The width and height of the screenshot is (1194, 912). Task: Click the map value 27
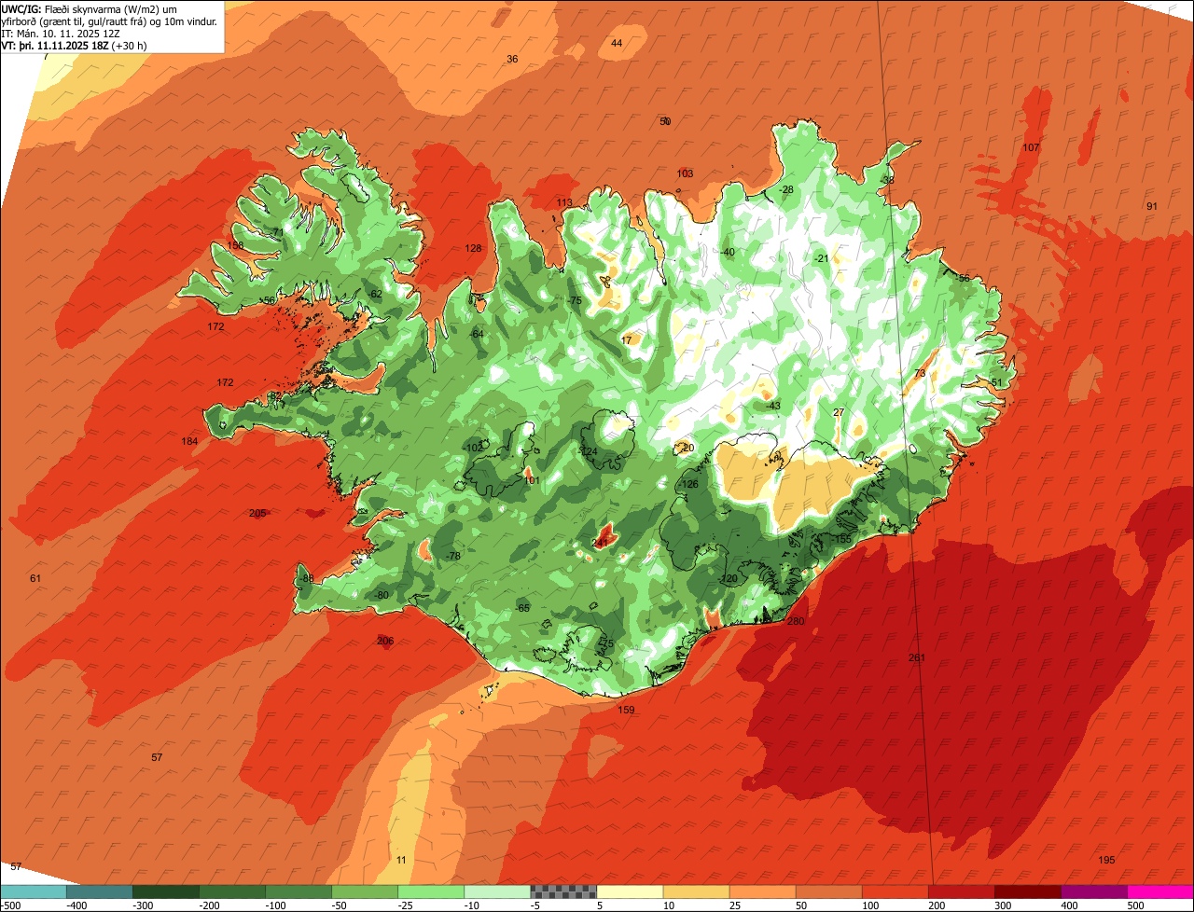tap(839, 412)
